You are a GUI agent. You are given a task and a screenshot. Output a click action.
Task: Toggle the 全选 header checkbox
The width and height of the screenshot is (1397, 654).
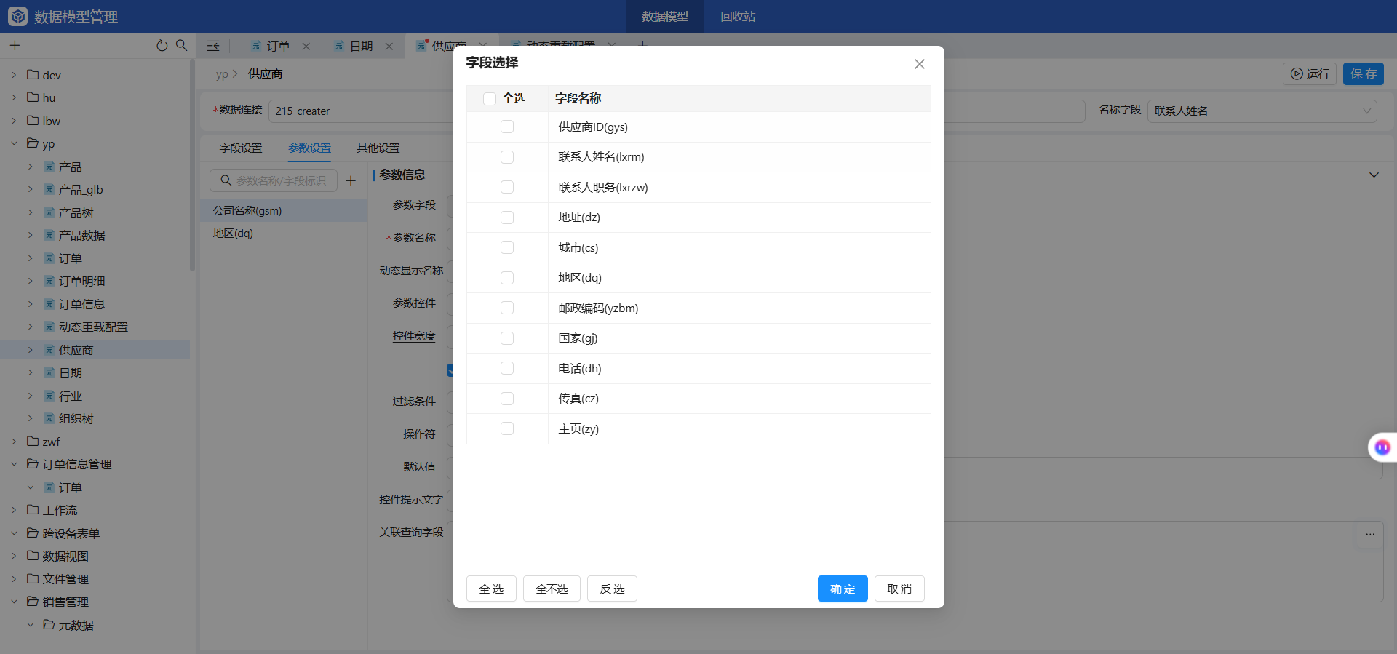tap(490, 98)
